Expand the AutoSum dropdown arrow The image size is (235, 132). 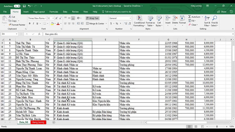click(x=202, y=17)
